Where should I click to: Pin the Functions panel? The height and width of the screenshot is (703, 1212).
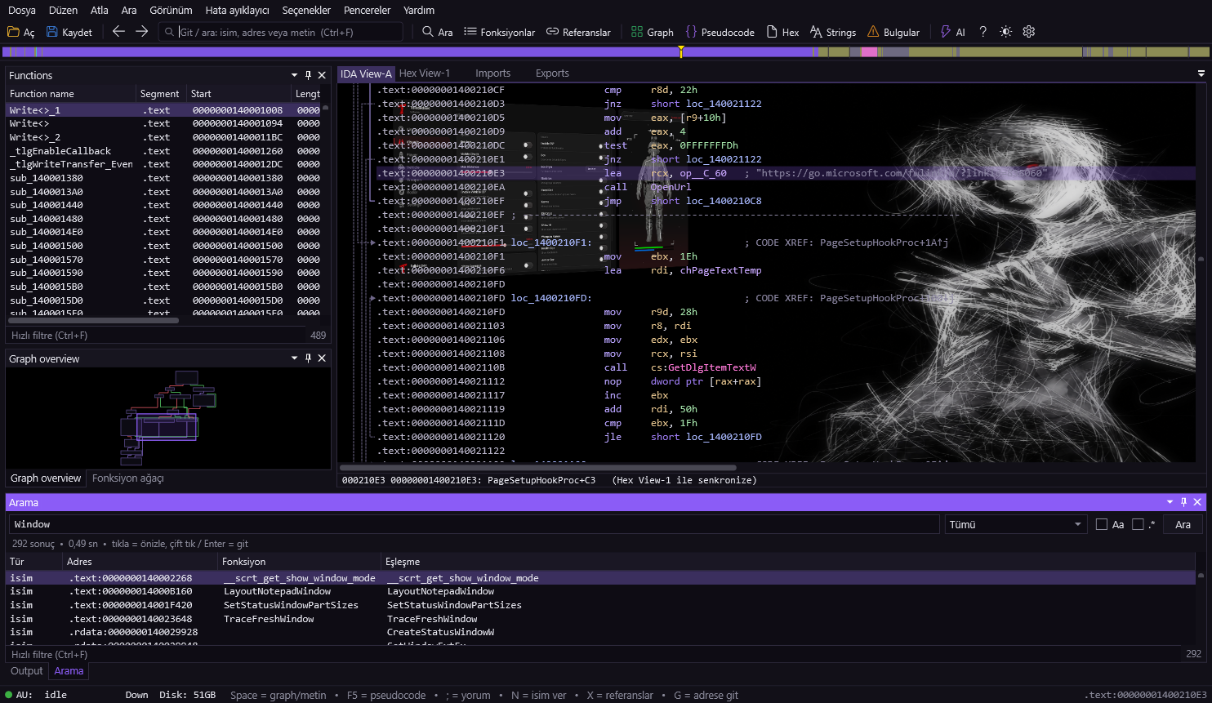click(x=308, y=75)
